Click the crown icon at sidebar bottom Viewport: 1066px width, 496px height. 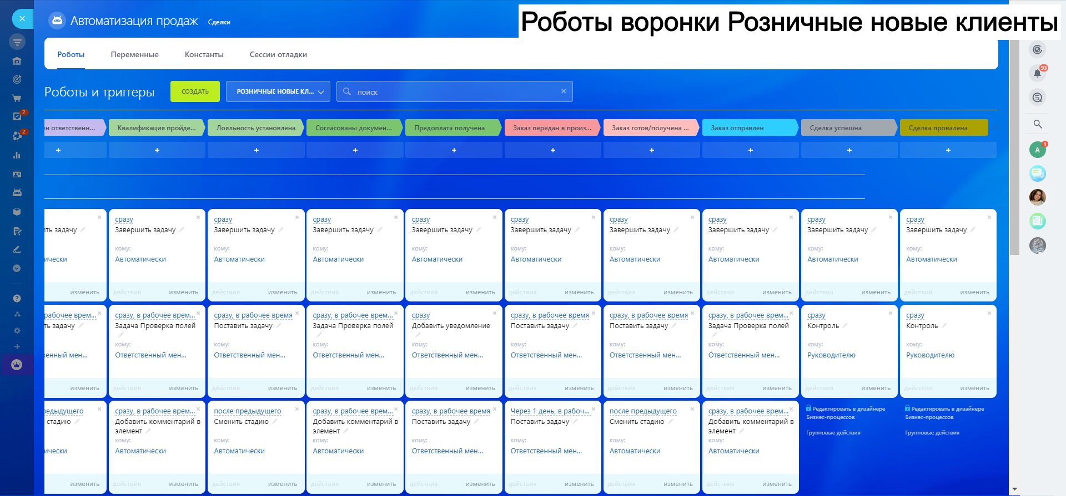coord(17,365)
